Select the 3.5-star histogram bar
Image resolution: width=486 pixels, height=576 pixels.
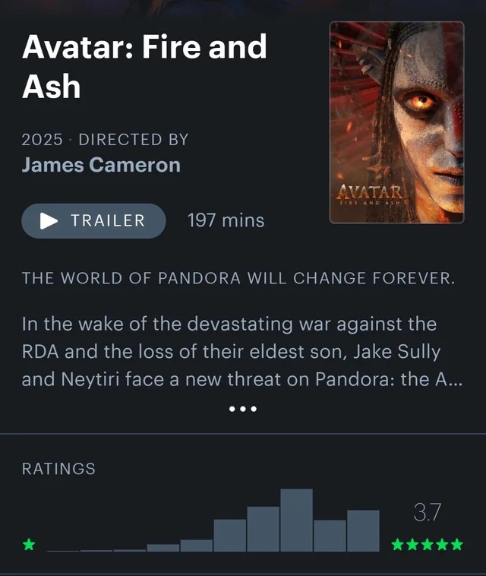[x=264, y=529]
